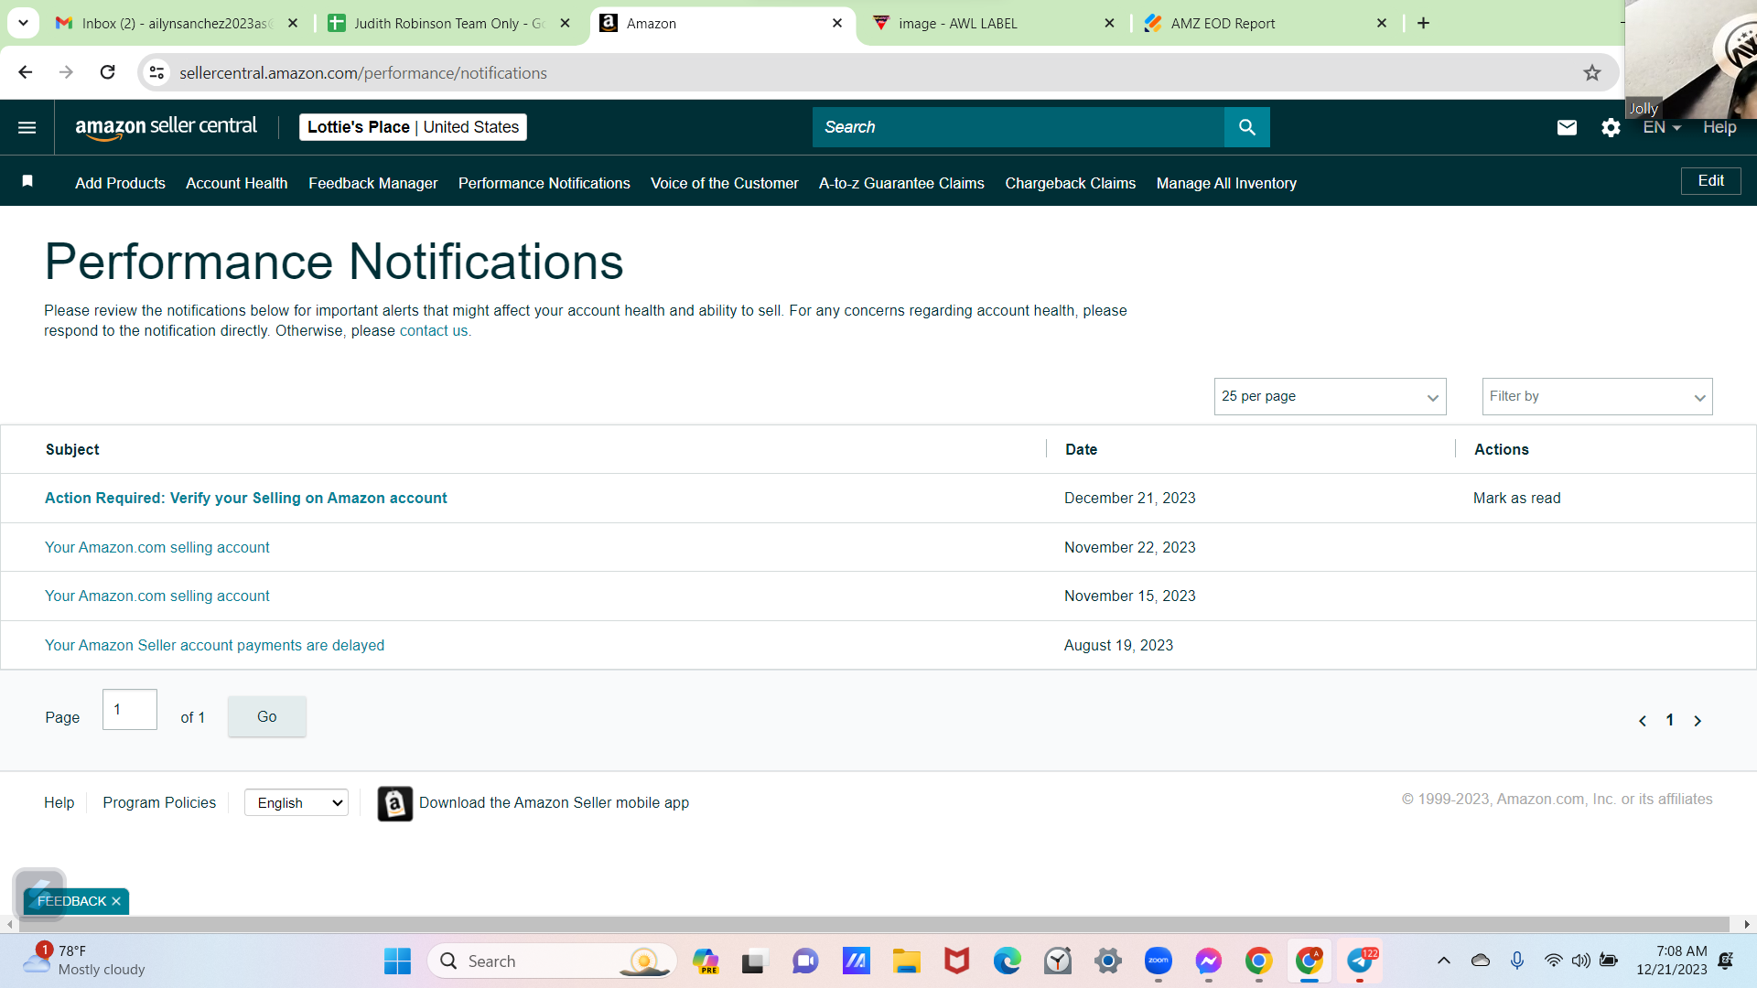1757x988 pixels.
Task: Open the November 15 selling account notification
Action: coord(156,596)
